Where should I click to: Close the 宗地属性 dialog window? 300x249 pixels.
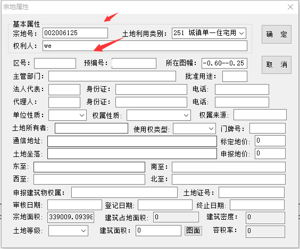[290, 7]
